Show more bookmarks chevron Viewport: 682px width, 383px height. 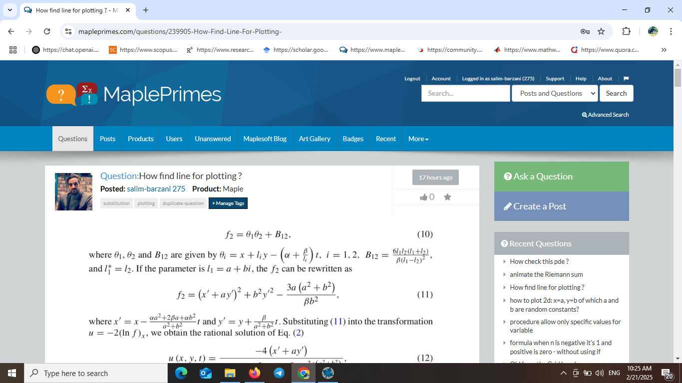tap(664, 50)
